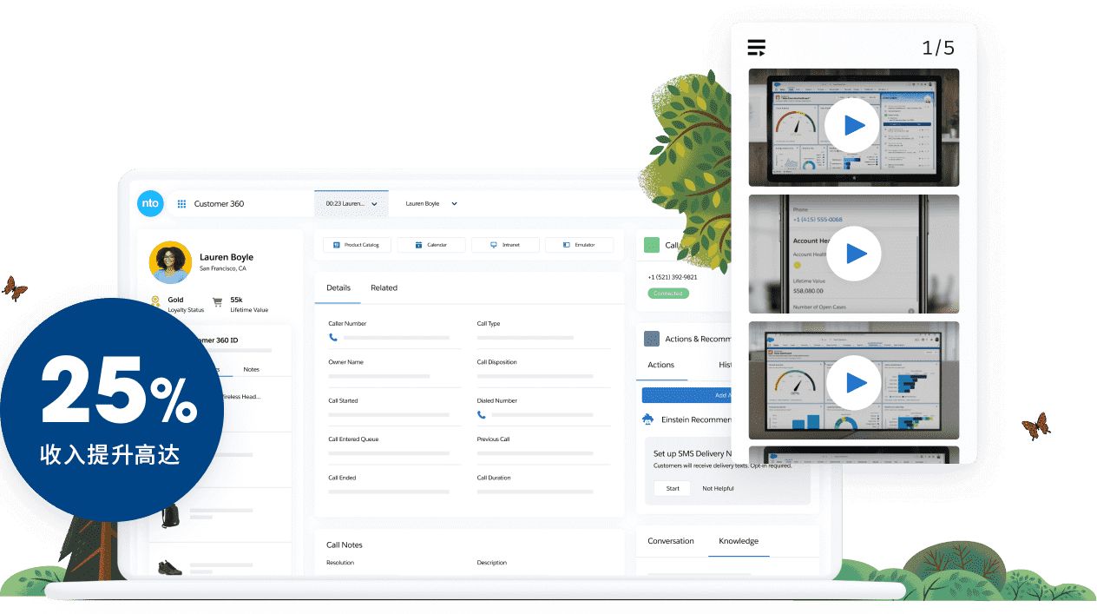Click the Call Entered Queue field label
1097x614 pixels.
pyautogui.click(x=353, y=439)
